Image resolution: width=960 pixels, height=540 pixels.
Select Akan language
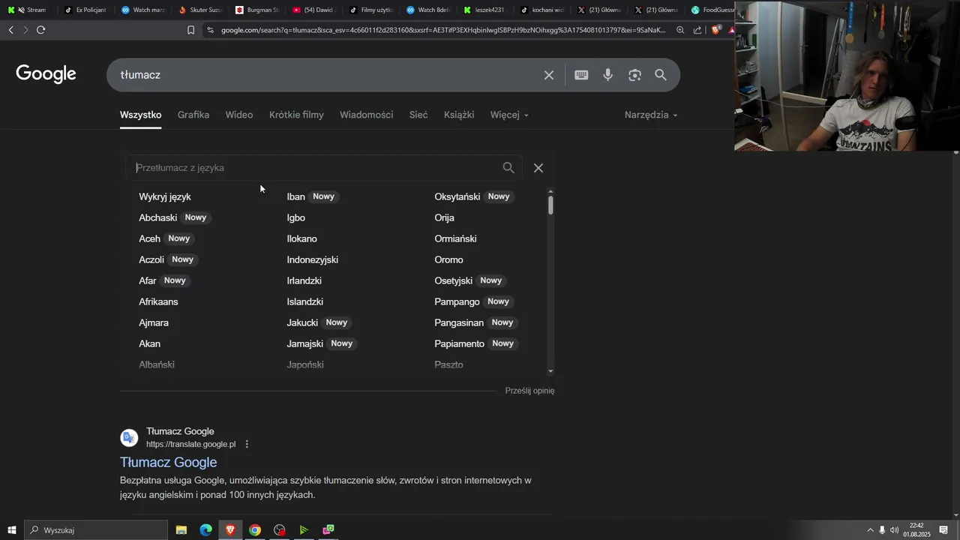(150, 343)
